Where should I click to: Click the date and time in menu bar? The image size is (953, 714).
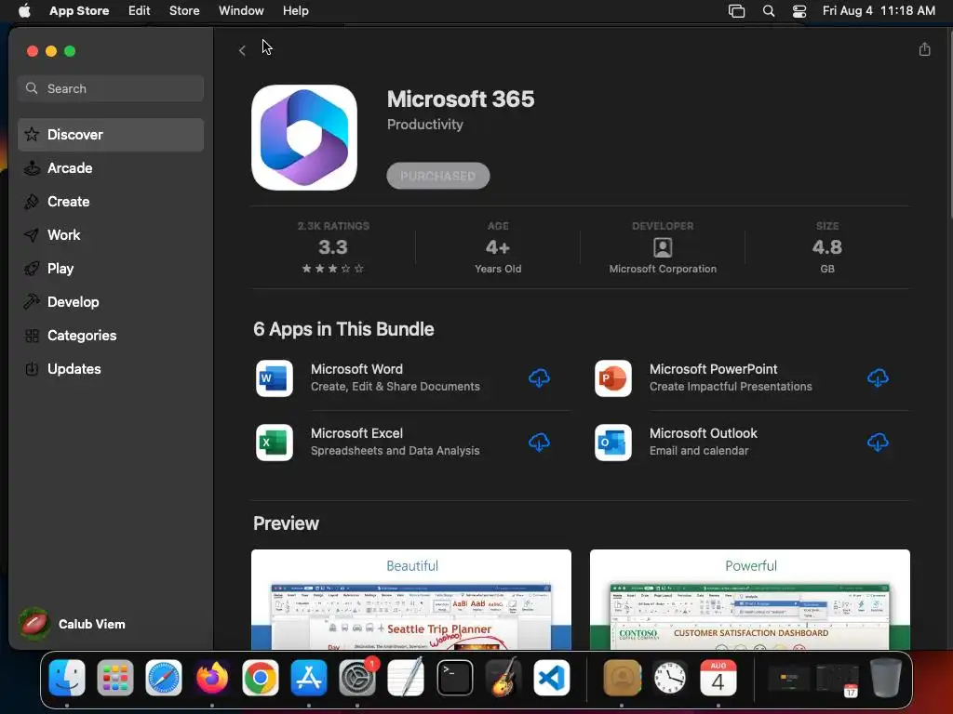point(879,11)
